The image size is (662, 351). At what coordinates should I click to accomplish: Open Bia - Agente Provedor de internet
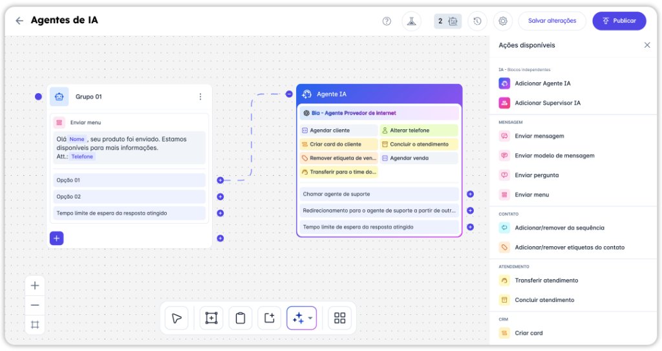pyautogui.click(x=379, y=112)
